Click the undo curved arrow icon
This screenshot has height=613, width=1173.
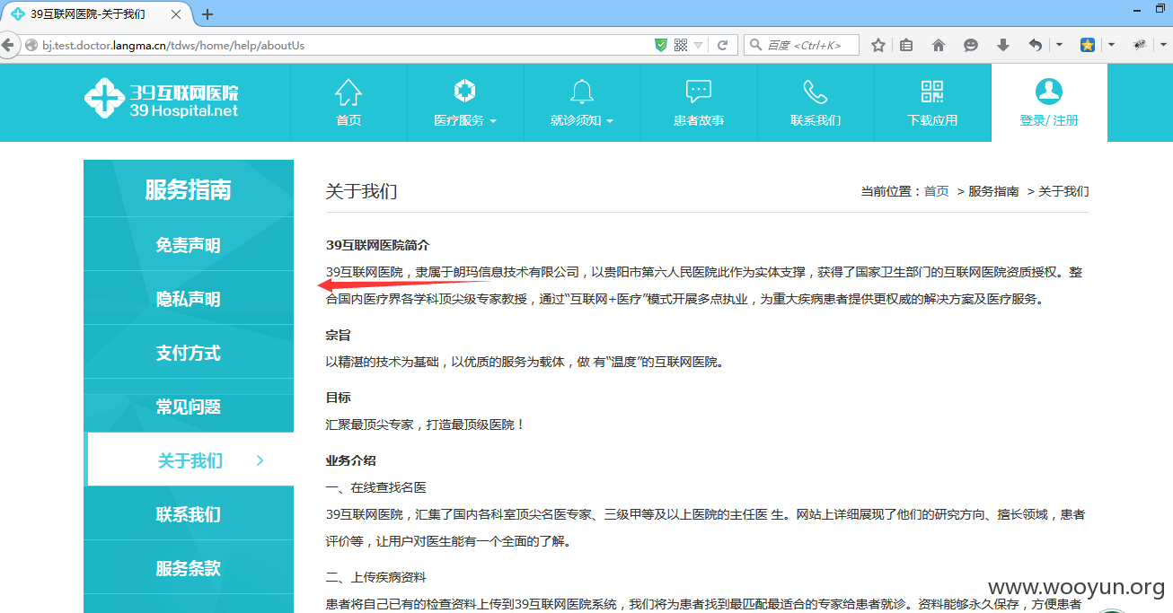(x=1036, y=45)
